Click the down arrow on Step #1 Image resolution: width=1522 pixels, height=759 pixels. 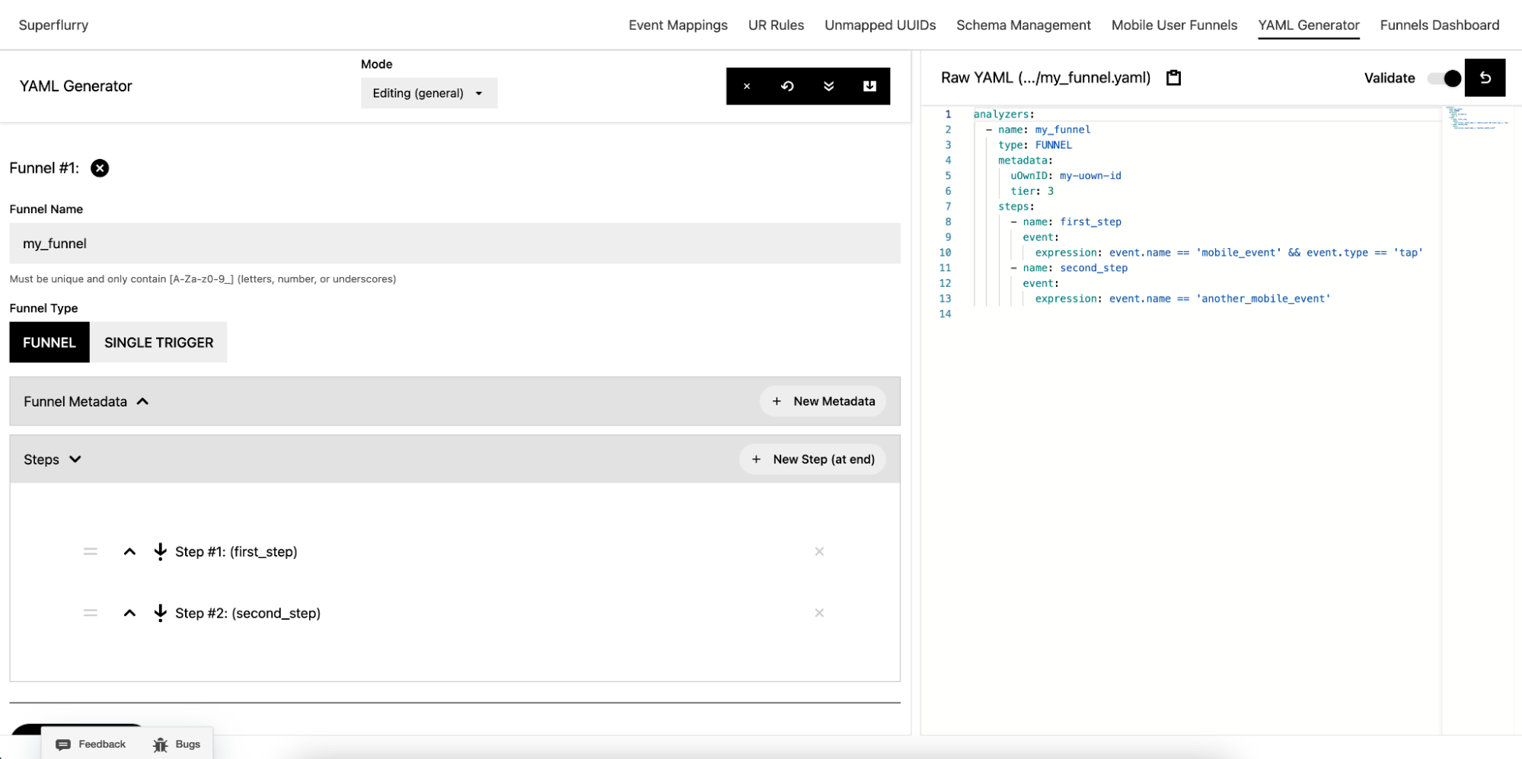[x=160, y=551]
